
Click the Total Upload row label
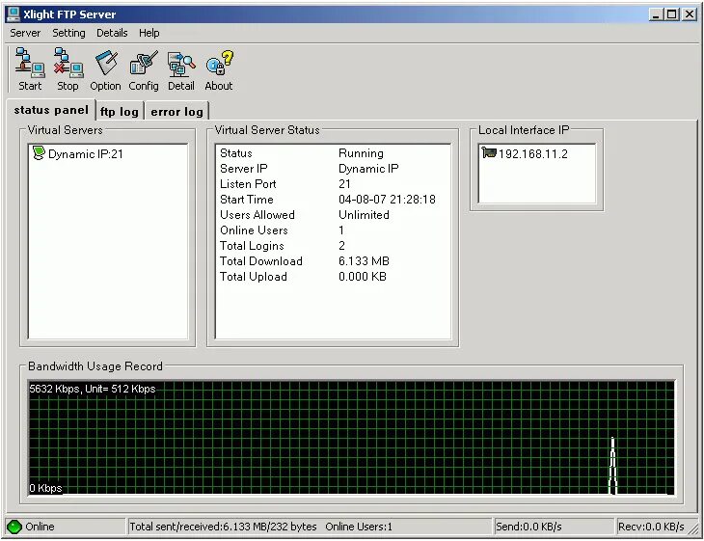(x=254, y=277)
